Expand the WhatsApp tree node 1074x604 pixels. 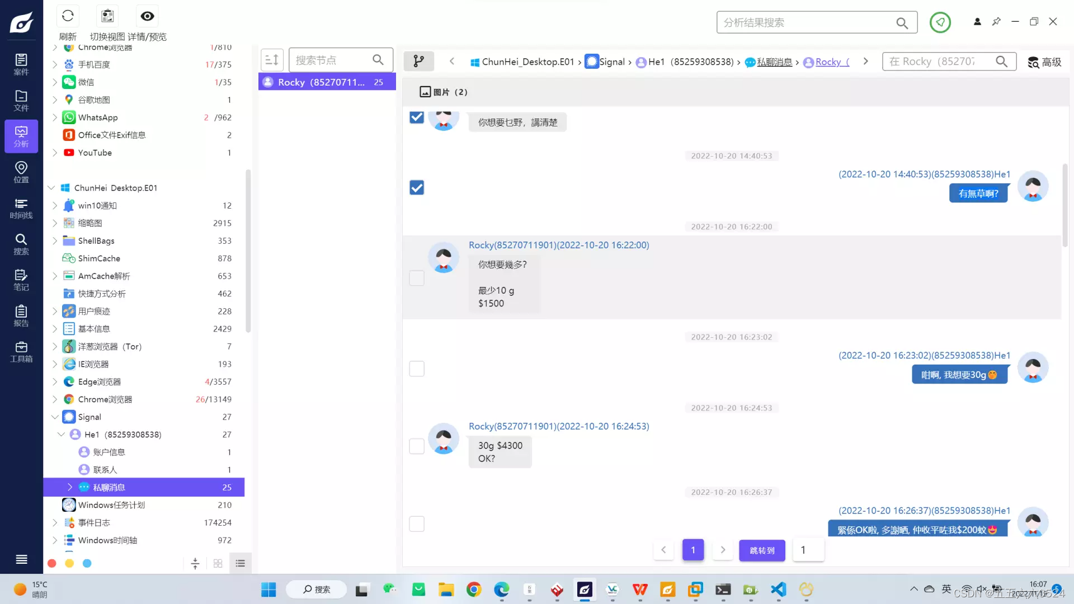click(x=55, y=117)
